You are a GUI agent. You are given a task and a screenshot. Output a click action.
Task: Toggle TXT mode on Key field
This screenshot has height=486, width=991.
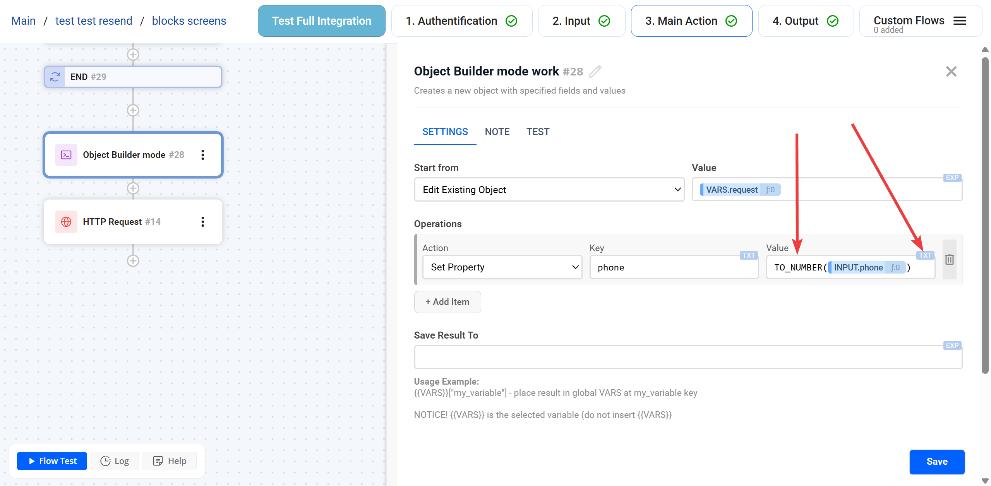pos(748,255)
